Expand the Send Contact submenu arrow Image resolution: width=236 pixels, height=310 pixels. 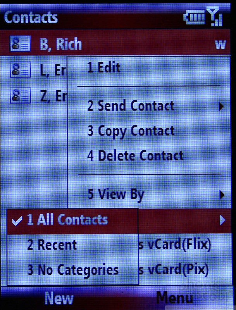coord(222,107)
